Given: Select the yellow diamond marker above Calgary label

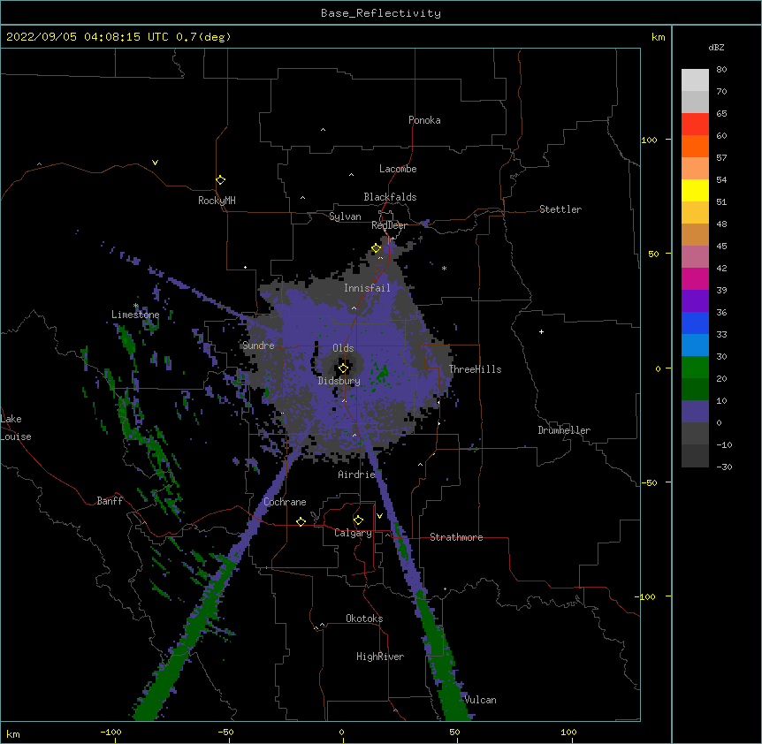Looking at the screenshot, I should pos(358,520).
